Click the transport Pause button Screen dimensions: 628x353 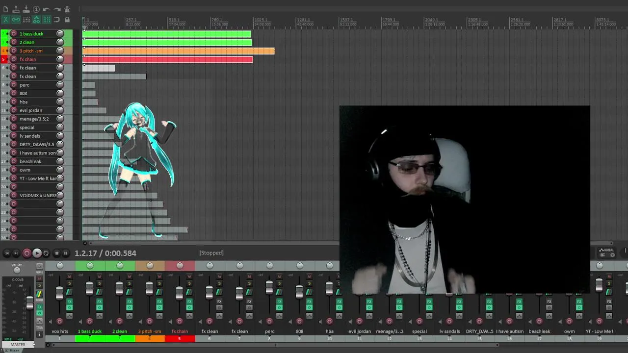tap(66, 253)
